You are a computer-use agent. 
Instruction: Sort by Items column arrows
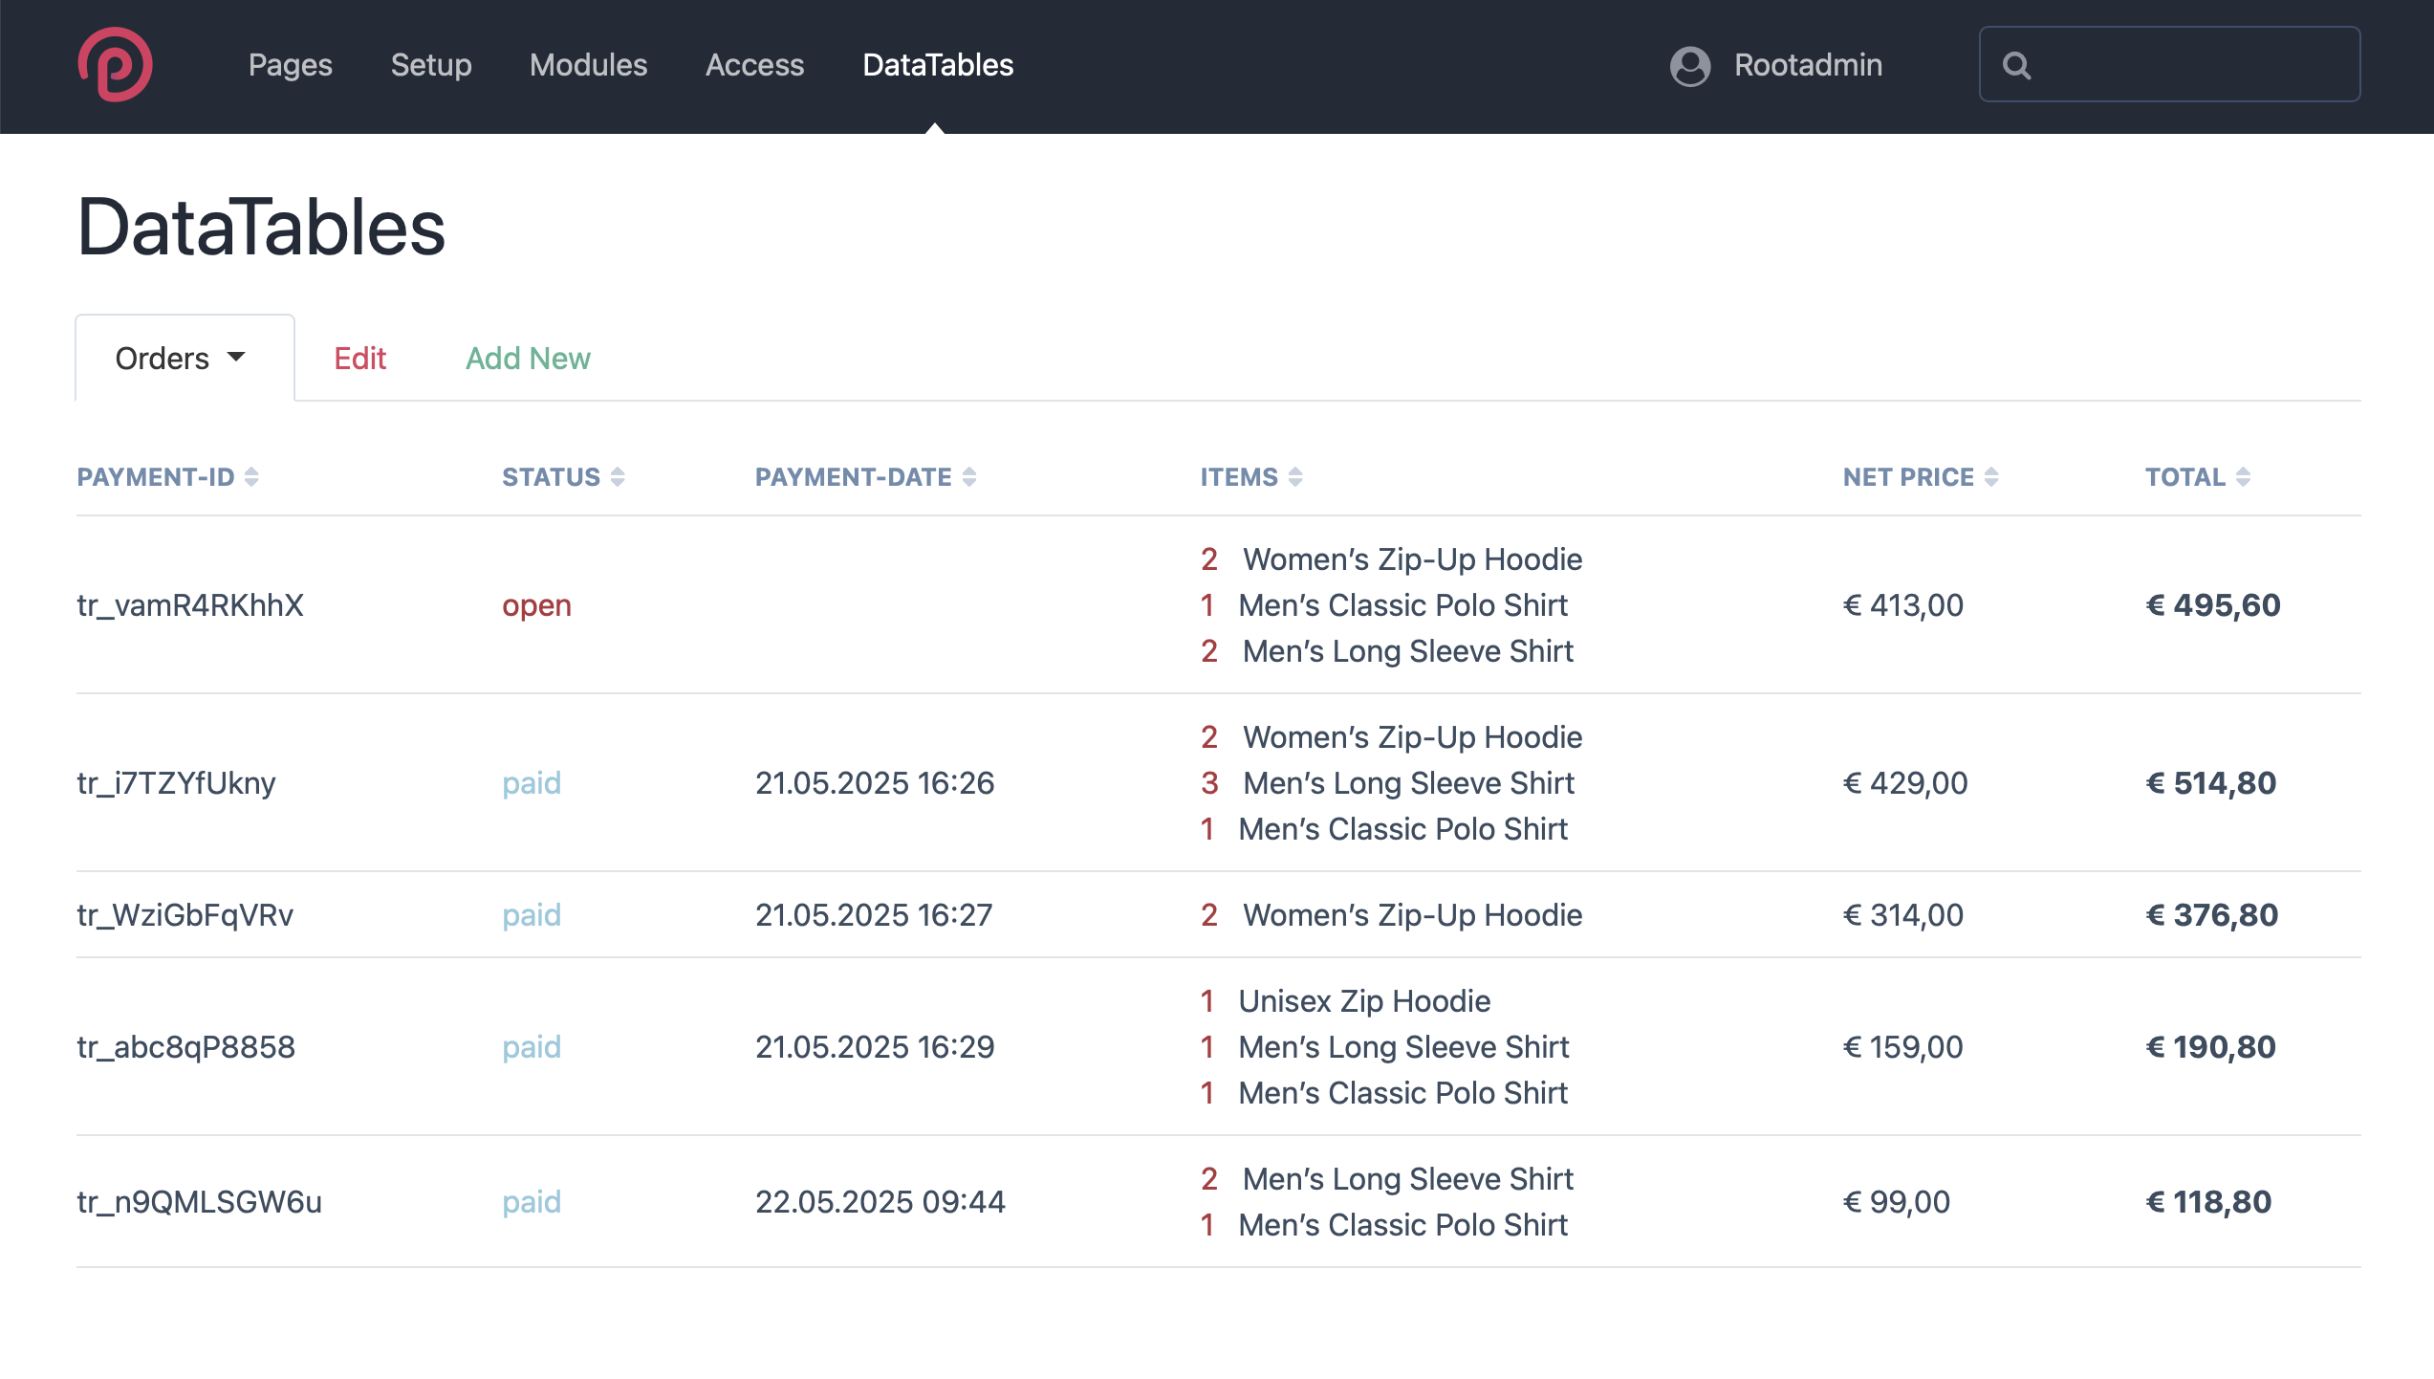(x=1295, y=476)
